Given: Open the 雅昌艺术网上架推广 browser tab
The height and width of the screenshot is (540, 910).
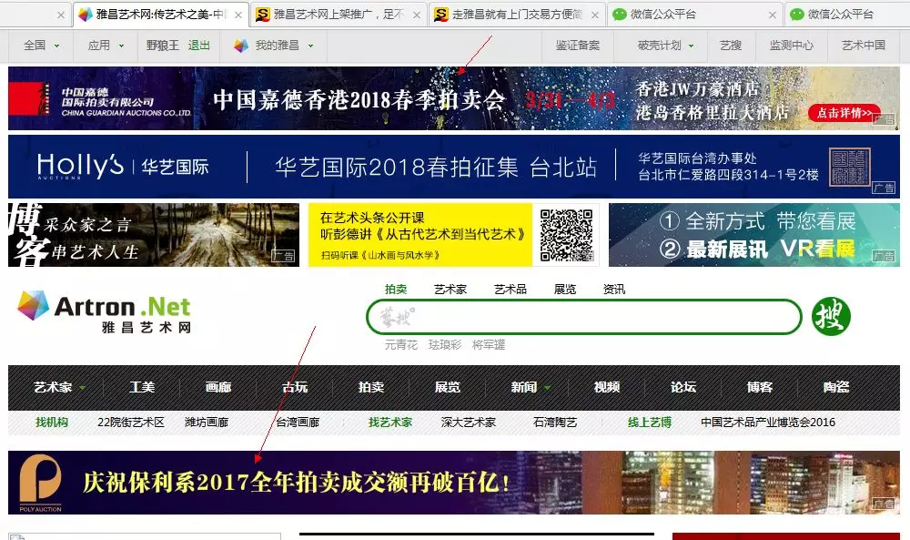Looking at the screenshot, I should (339, 15).
